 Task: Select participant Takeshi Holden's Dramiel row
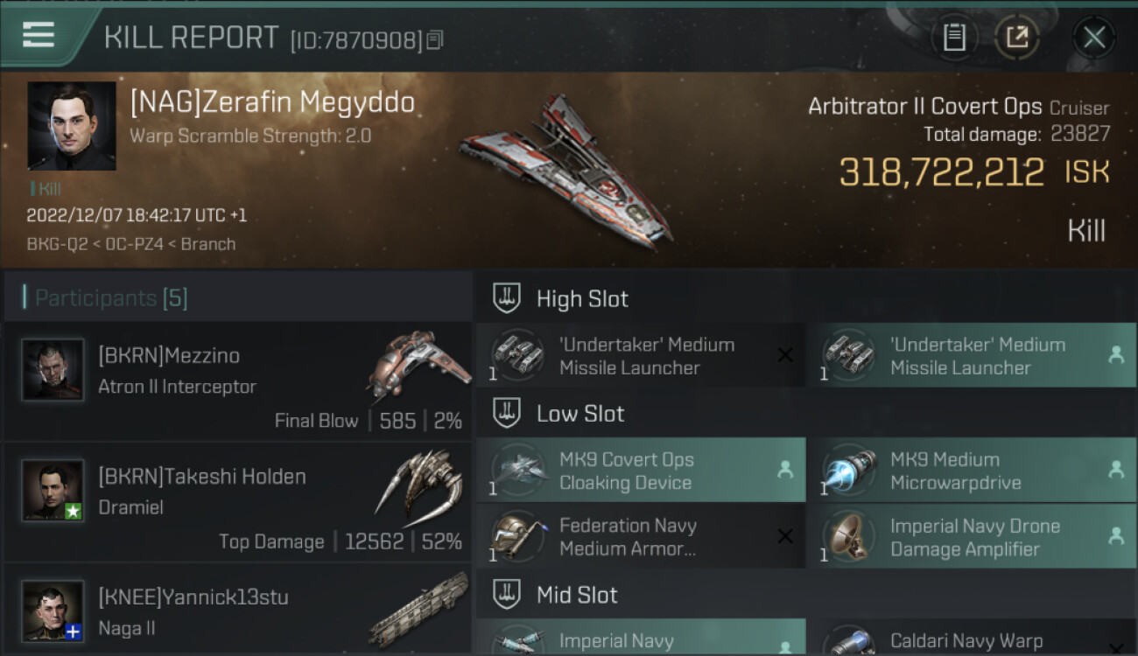237,501
